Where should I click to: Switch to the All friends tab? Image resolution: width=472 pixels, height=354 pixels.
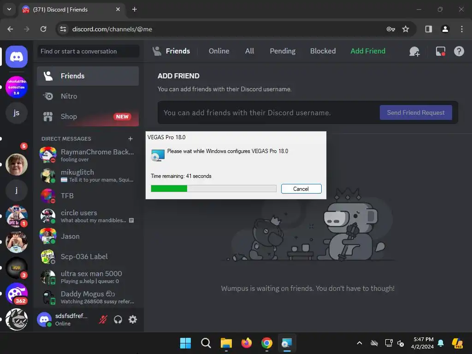pos(249,51)
